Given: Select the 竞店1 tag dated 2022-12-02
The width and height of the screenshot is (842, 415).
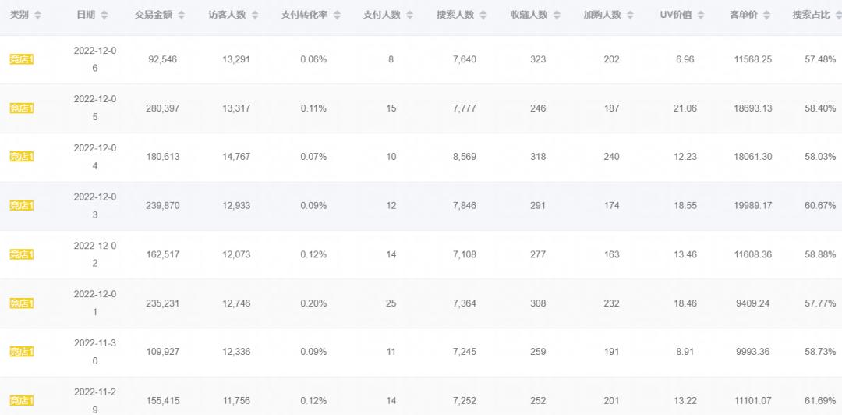Looking at the screenshot, I should [x=22, y=254].
